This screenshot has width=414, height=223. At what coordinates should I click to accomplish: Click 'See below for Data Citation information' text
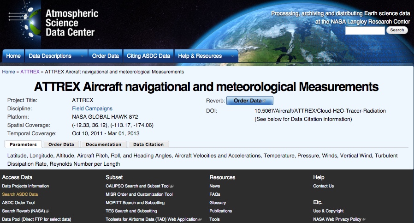(303, 119)
